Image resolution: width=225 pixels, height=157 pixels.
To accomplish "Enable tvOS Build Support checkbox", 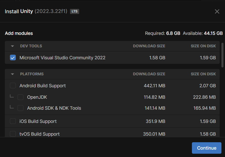I will click(13, 134).
